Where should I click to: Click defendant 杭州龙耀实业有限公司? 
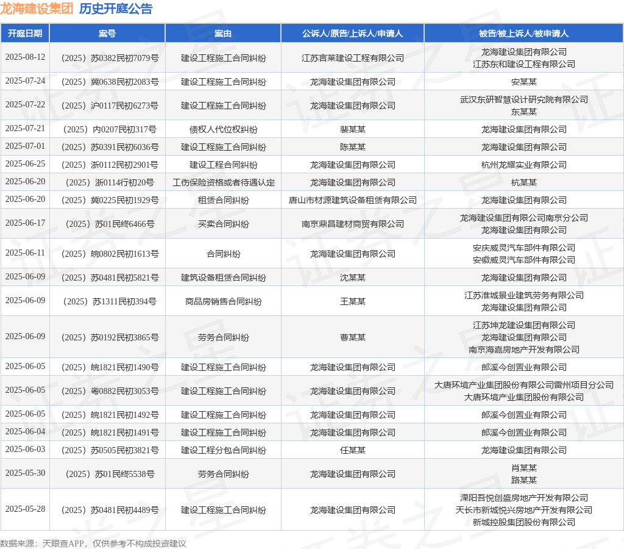[523, 165]
